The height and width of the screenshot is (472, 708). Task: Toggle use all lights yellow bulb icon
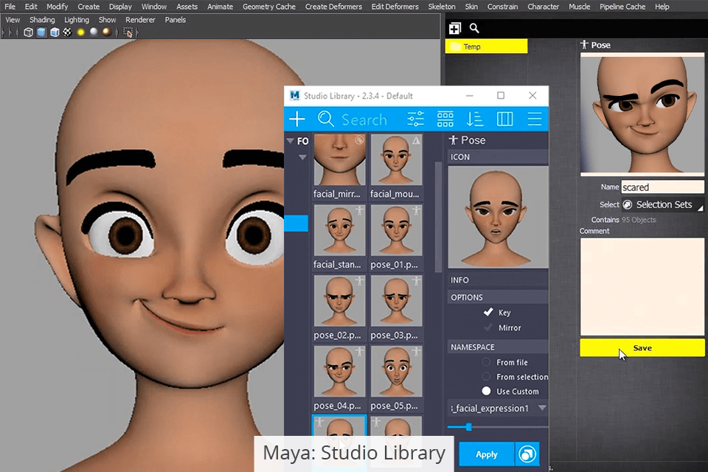(81, 32)
